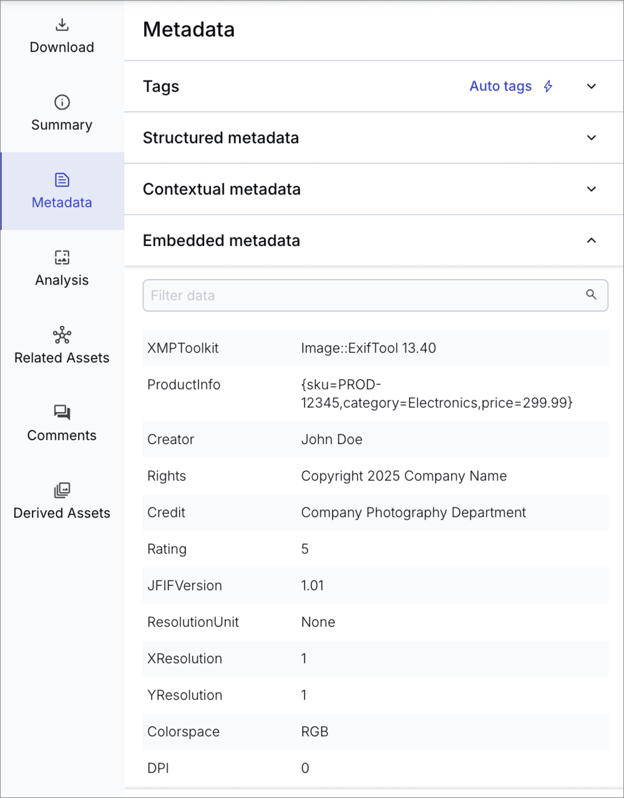Expand the Tags section

click(x=591, y=86)
